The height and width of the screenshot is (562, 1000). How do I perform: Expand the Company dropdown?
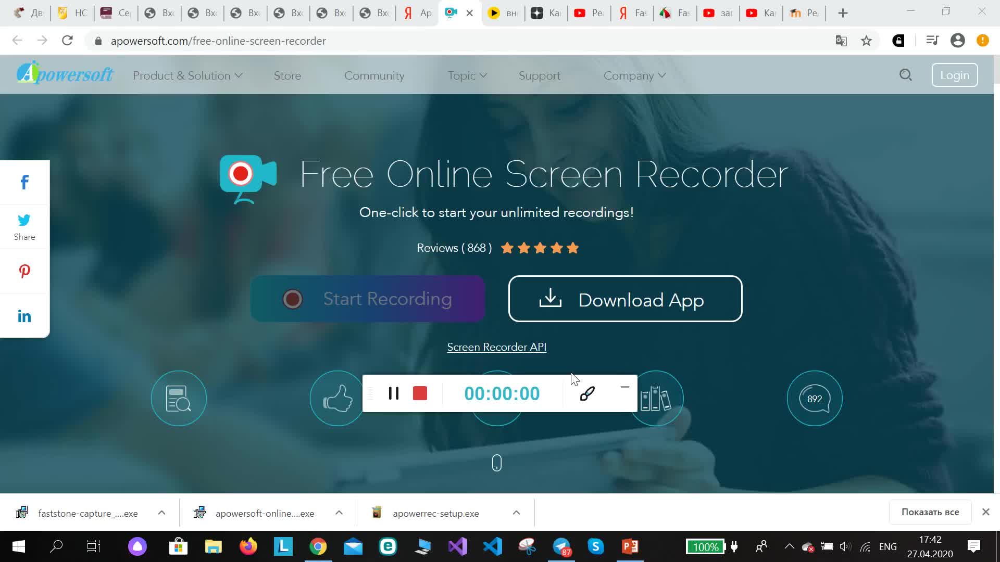(x=634, y=75)
